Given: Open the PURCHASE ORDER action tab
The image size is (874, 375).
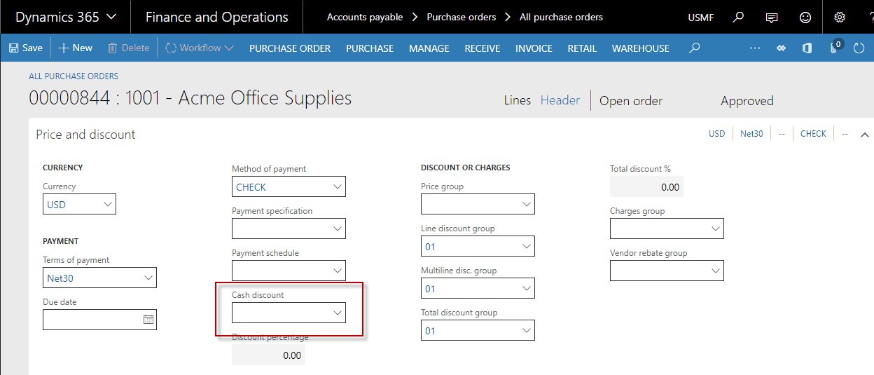Looking at the screenshot, I should 290,48.
